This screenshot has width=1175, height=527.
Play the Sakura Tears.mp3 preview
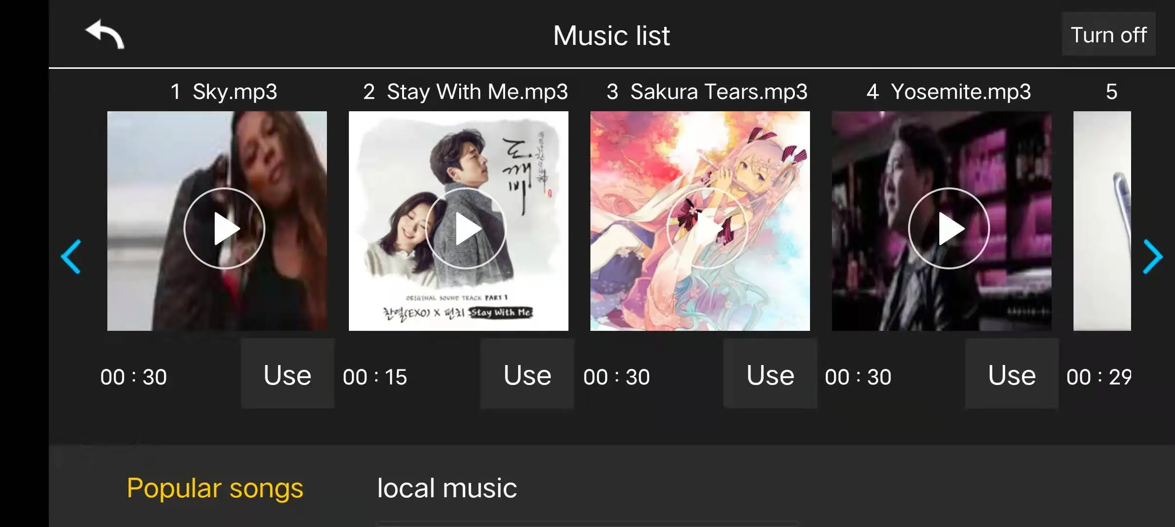[x=708, y=228]
